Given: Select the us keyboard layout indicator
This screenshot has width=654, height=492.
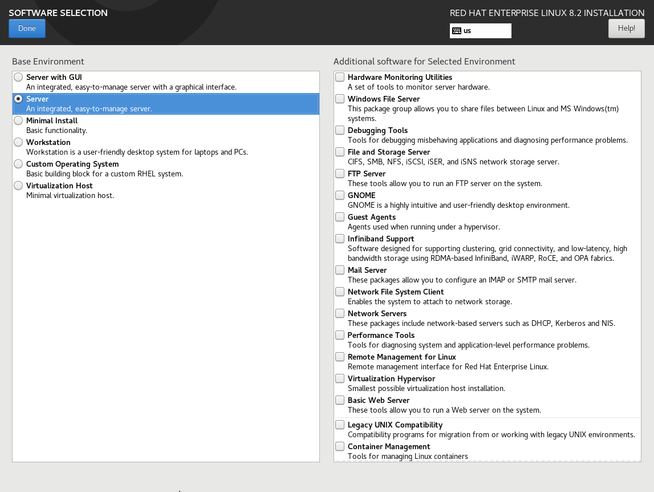Looking at the screenshot, I should pos(481,31).
